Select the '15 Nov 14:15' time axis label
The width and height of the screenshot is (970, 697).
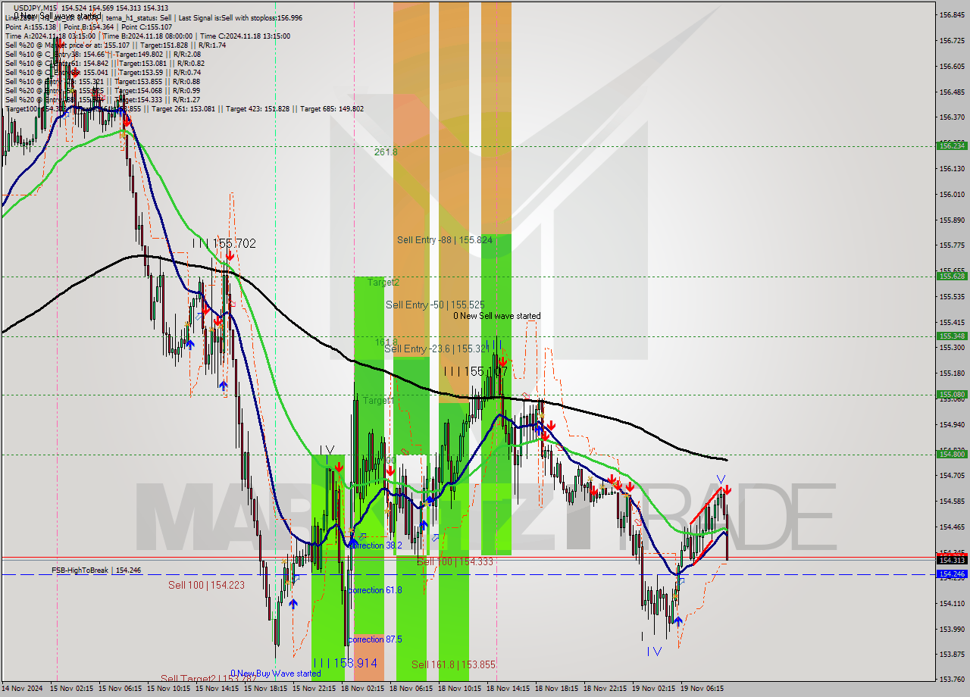217,689
